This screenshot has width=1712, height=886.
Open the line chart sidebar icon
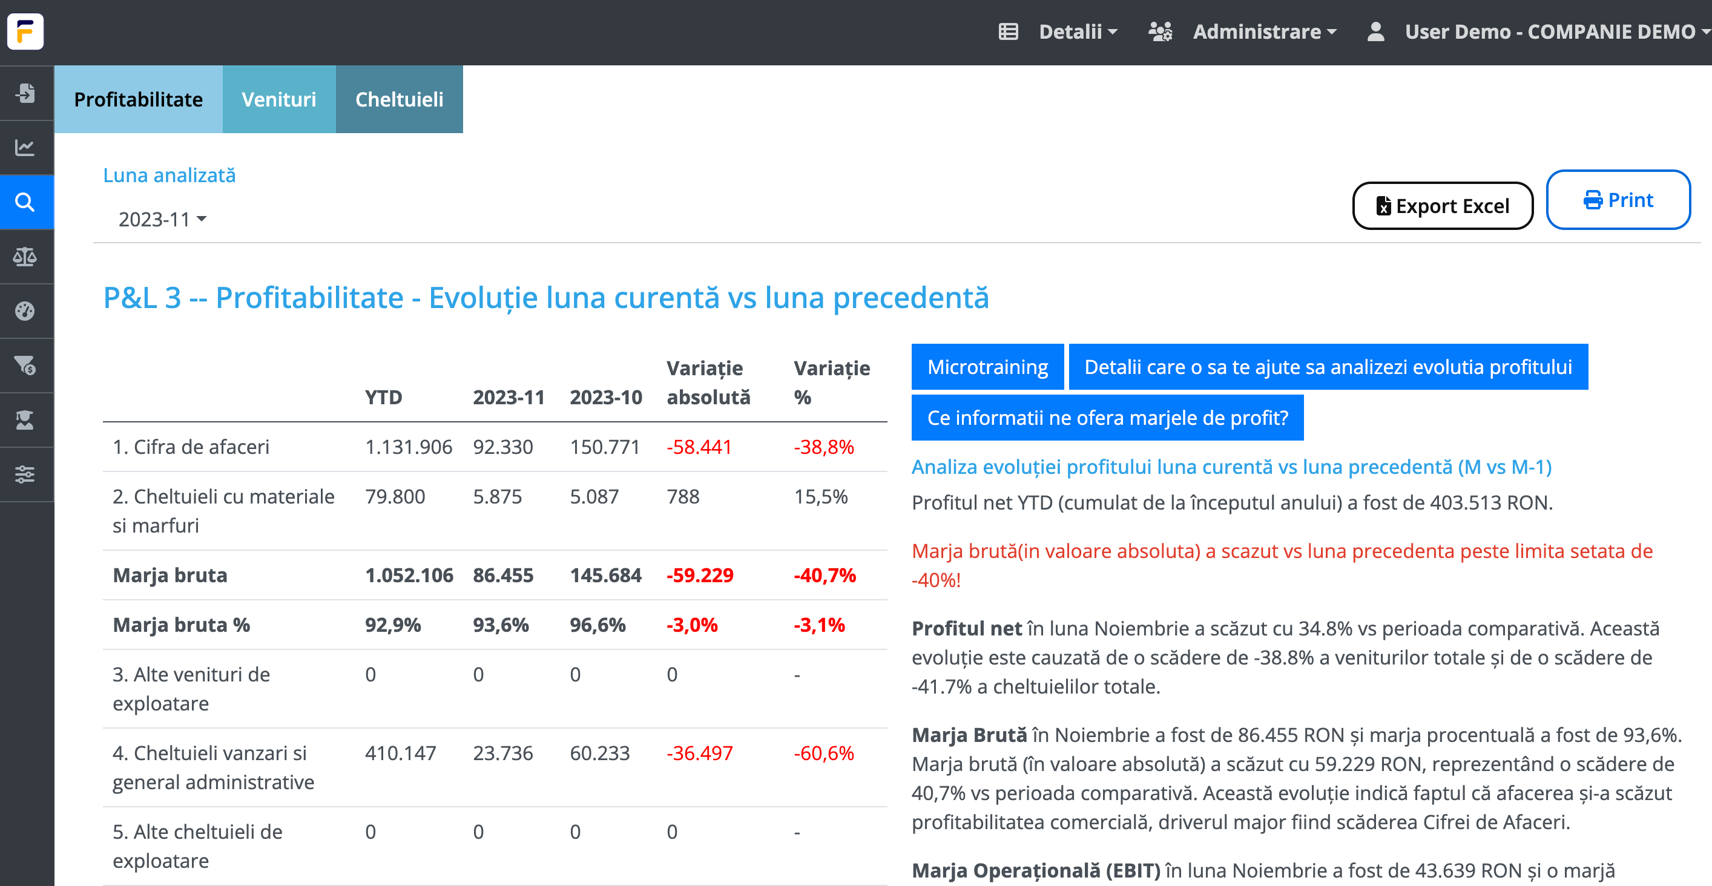click(x=25, y=148)
